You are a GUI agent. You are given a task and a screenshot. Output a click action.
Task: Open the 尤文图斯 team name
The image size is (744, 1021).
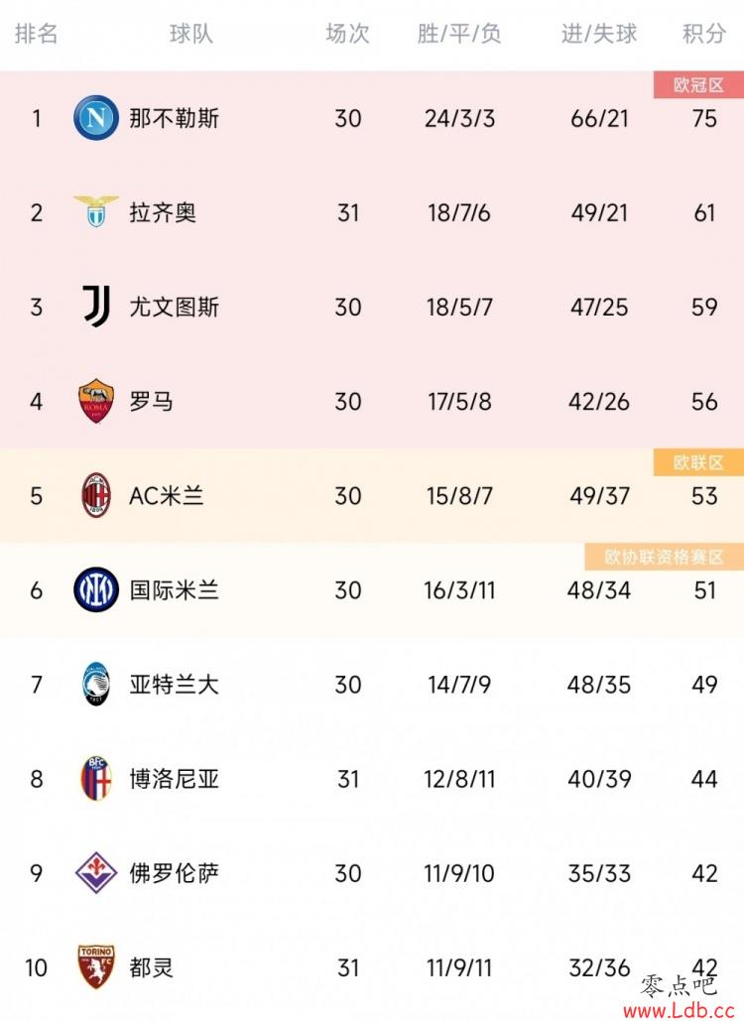point(174,307)
